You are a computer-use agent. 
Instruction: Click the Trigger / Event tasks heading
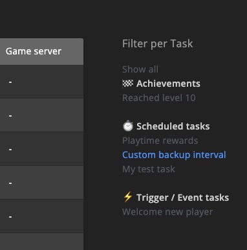point(183,198)
